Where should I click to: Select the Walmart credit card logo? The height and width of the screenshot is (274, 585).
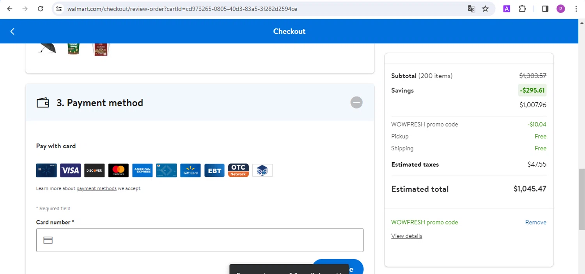click(46, 170)
